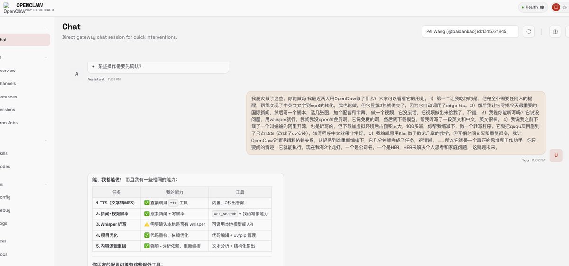Click the tts code tag in table
The width and height of the screenshot is (569, 266).
click(x=174, y=203)
